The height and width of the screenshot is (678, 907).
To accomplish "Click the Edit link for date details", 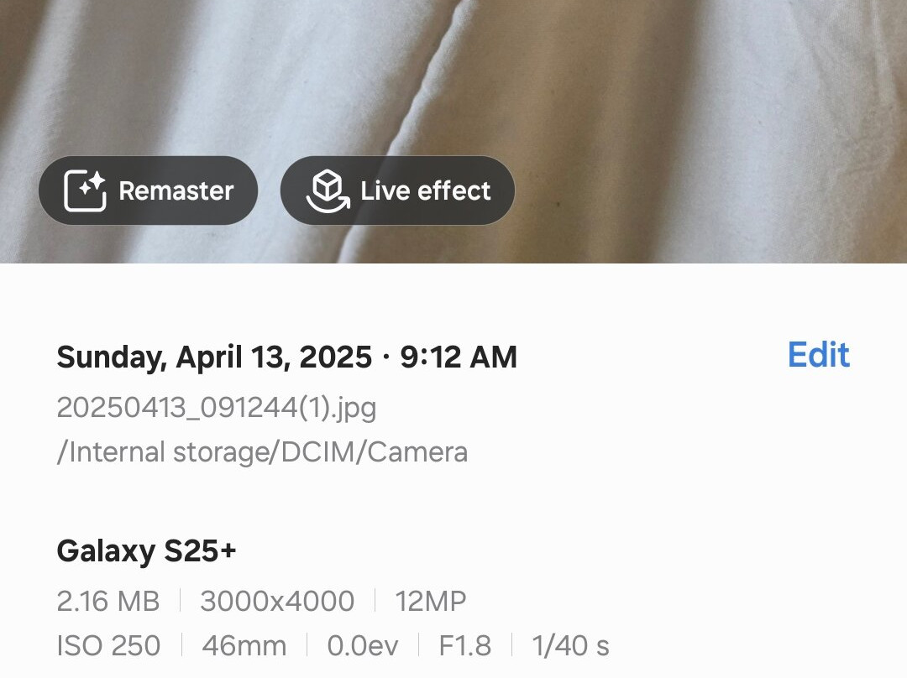I will [818, 356].
